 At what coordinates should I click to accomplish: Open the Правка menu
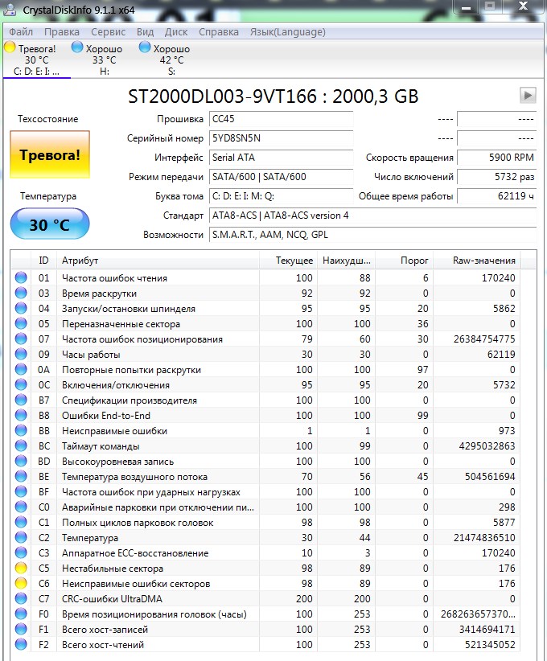(x=62, y=32)
